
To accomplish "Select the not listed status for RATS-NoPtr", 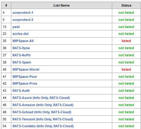I will click(x=126, y=55).
